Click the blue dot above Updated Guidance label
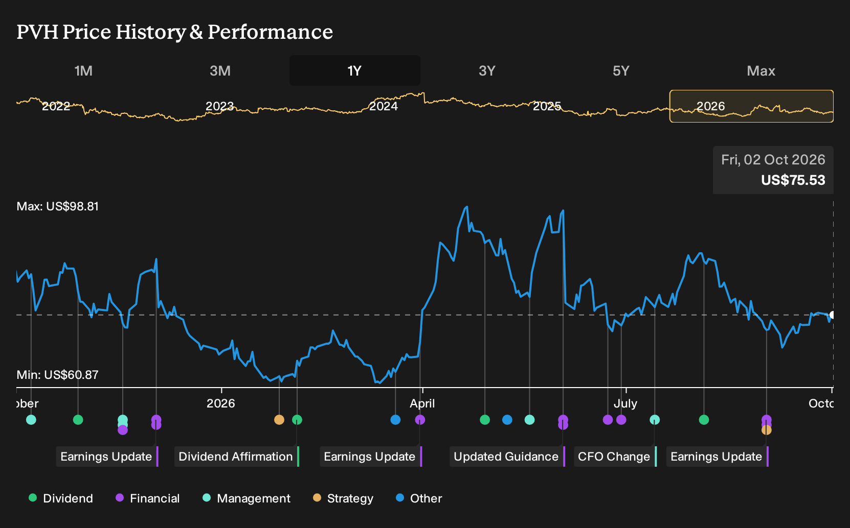 [507, 420]
